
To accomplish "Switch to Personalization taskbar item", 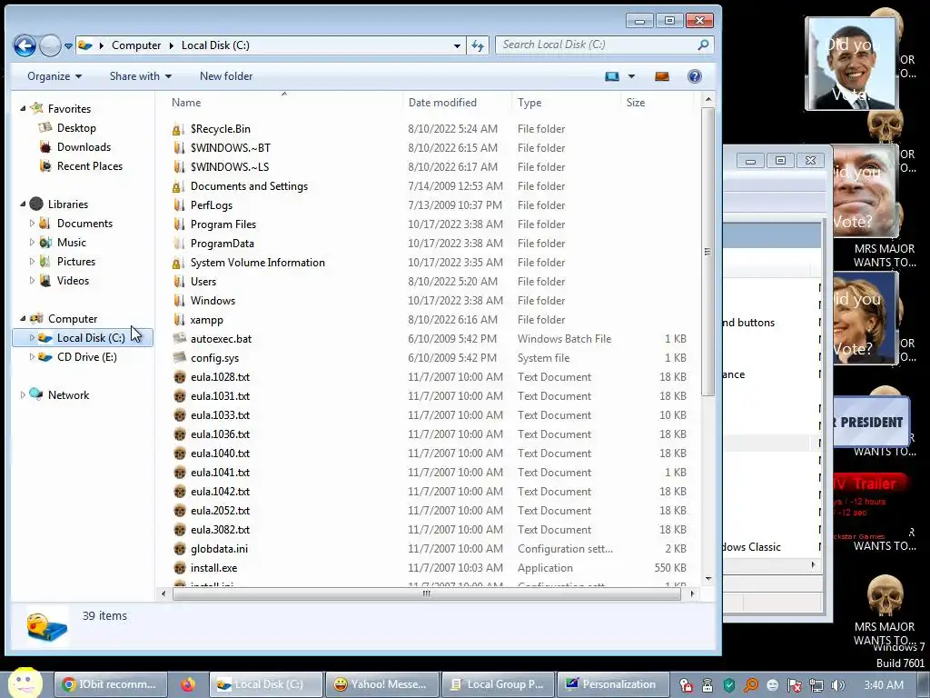I will tap(612, 684).
